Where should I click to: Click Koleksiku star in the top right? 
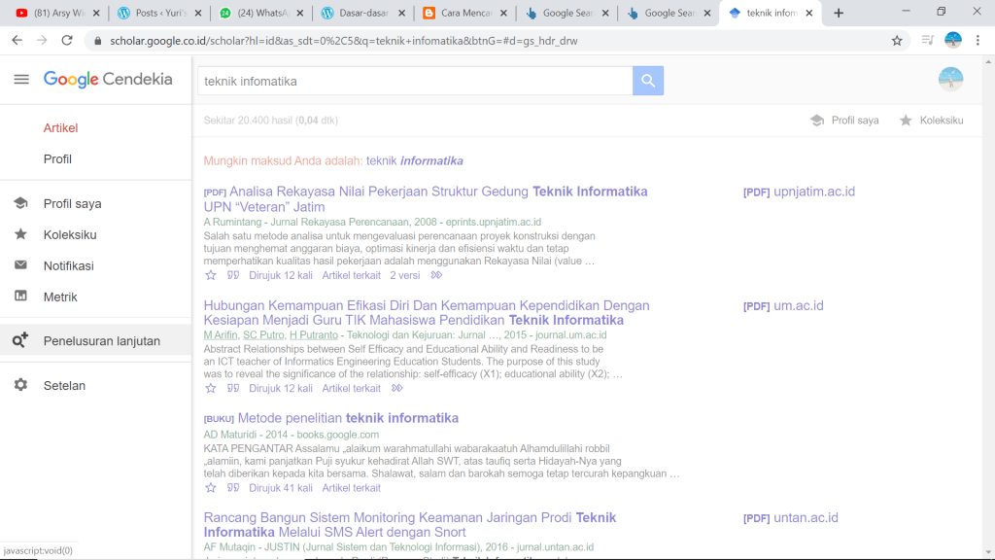(x=931, y=121)
